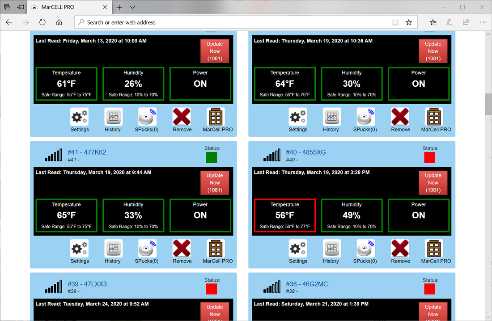Remove device #41 - 477K62

182,252
